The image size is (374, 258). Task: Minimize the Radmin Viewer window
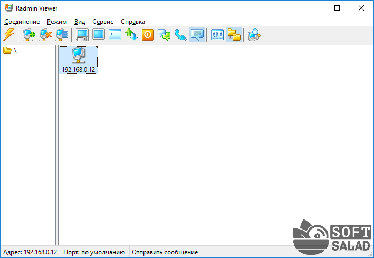[313, 8]
